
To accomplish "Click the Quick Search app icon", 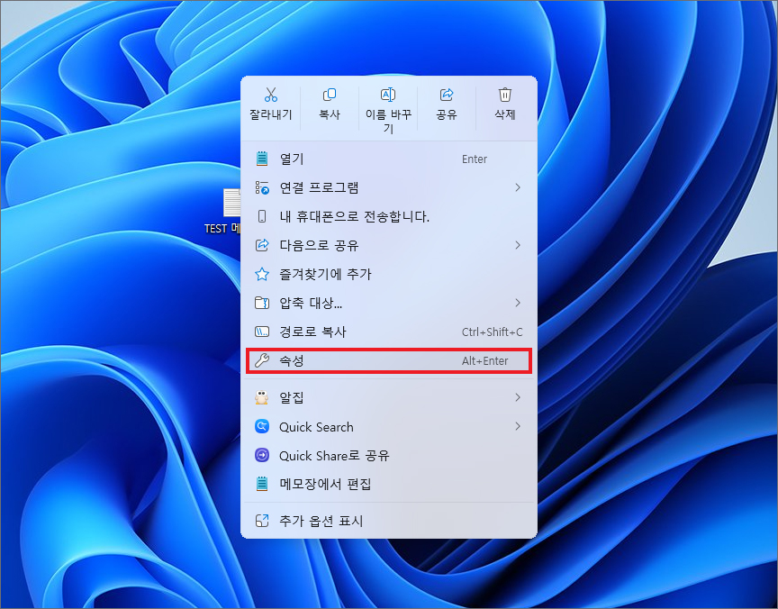I will point(262,426).
